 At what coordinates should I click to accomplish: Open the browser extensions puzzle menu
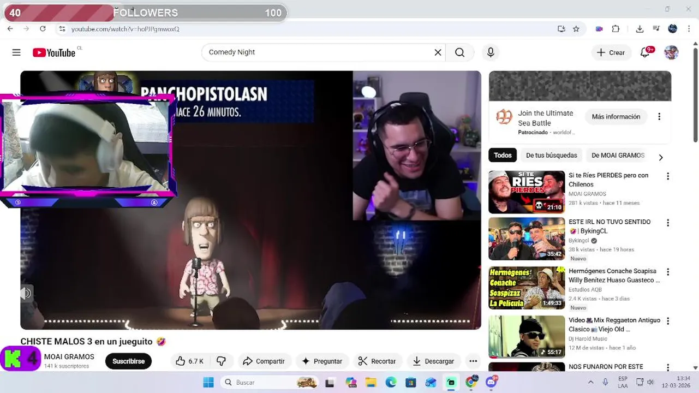pos(616,29)
